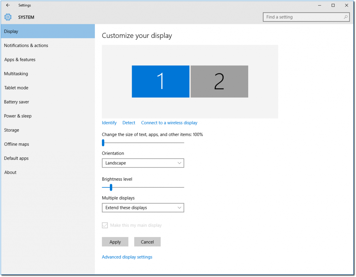
Task: Switch to Battery saver settings
Action: coord(17,102)
